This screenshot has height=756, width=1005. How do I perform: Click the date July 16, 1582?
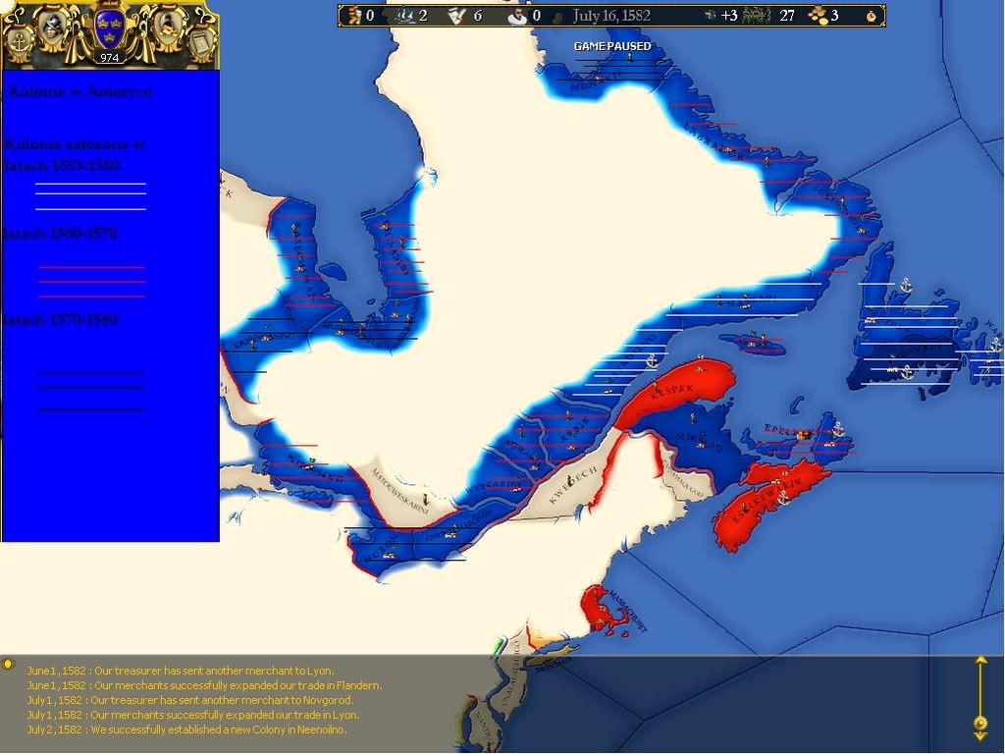pos(610,16)
